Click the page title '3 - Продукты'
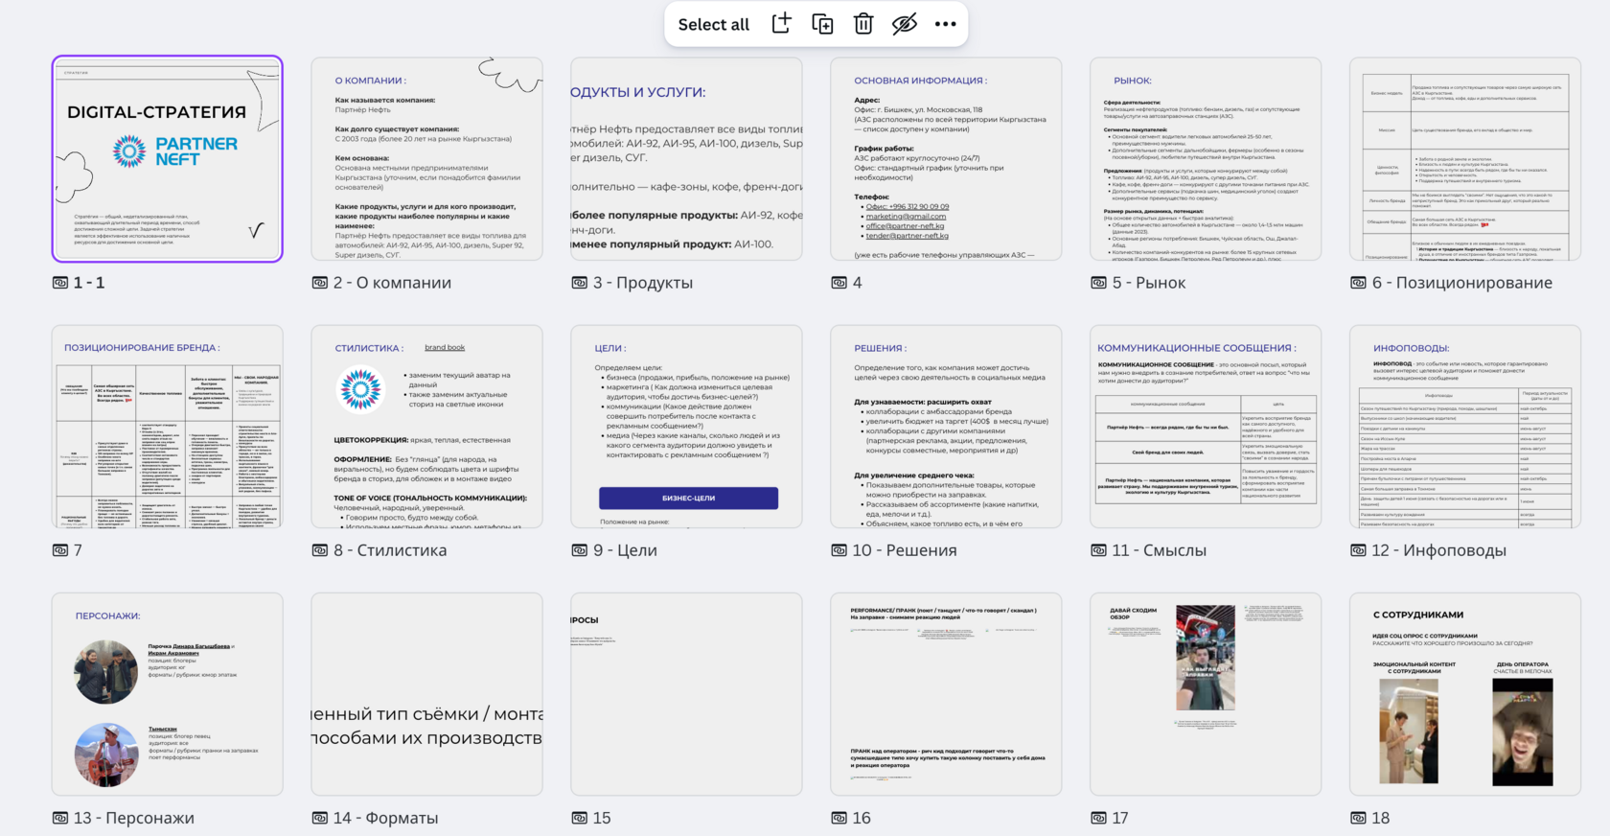The width and height of the screenshot is (1610, 836). tap(643, 283)
